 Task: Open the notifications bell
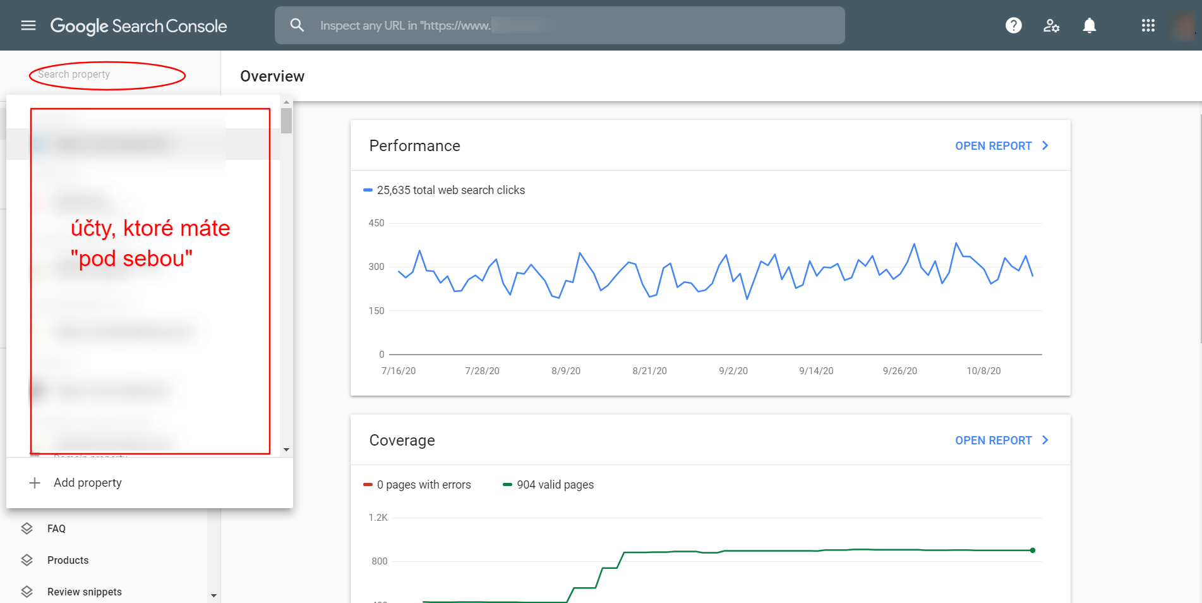[1089, 25]
